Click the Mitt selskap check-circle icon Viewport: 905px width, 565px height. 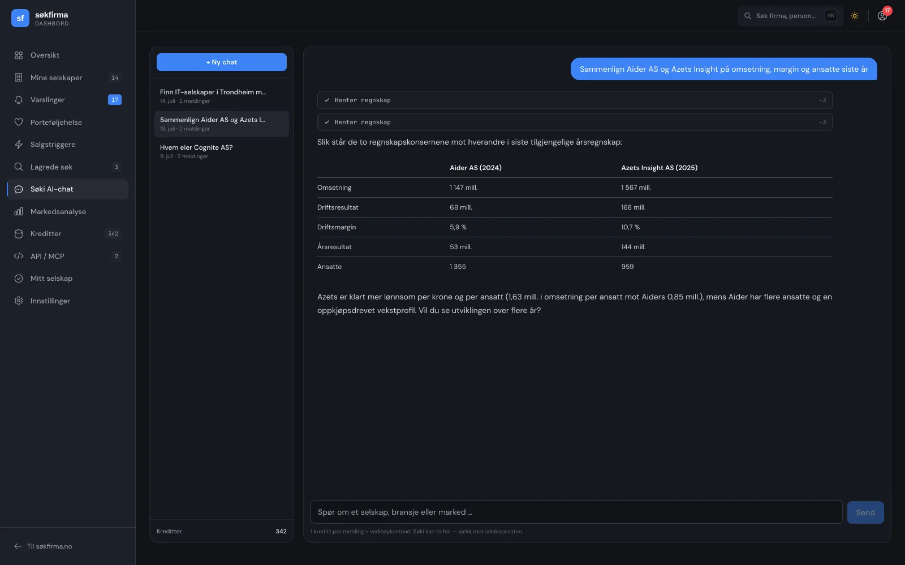[19, 279]
